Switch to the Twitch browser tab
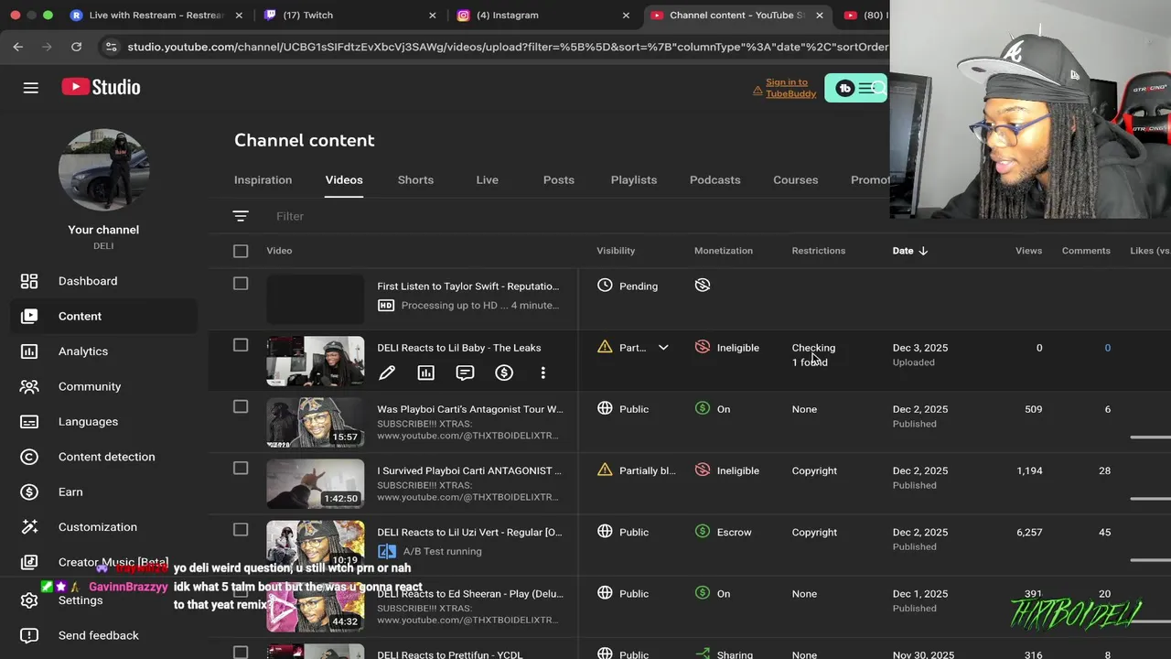 [x=348, y=15]
